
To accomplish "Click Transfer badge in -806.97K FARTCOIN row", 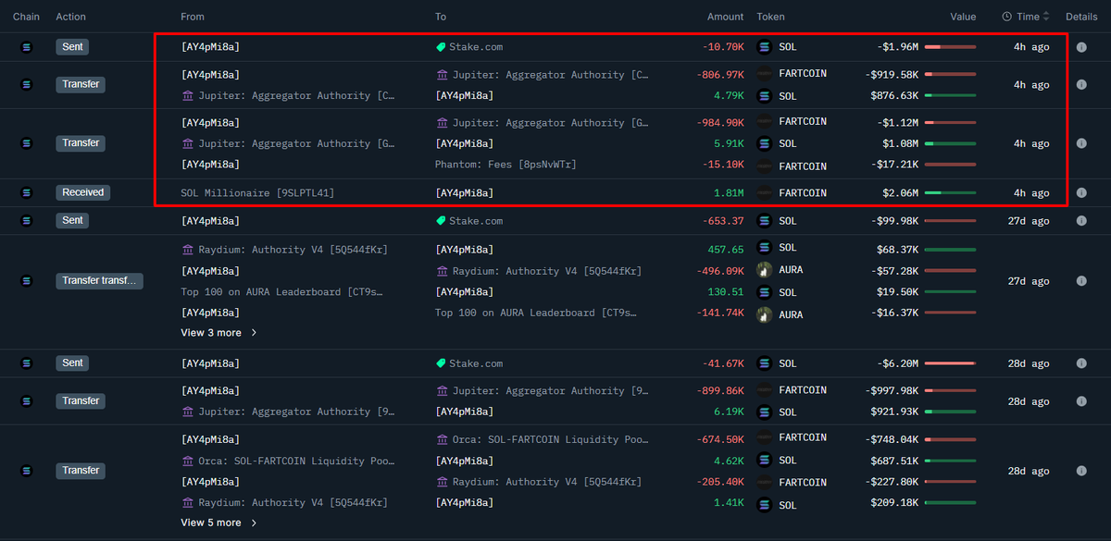I will pyautogui.click(x=81, y=84).
